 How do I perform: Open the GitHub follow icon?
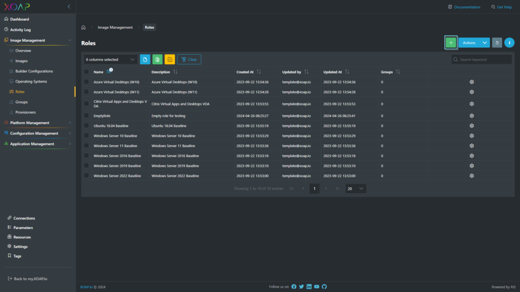pos(324,287)
